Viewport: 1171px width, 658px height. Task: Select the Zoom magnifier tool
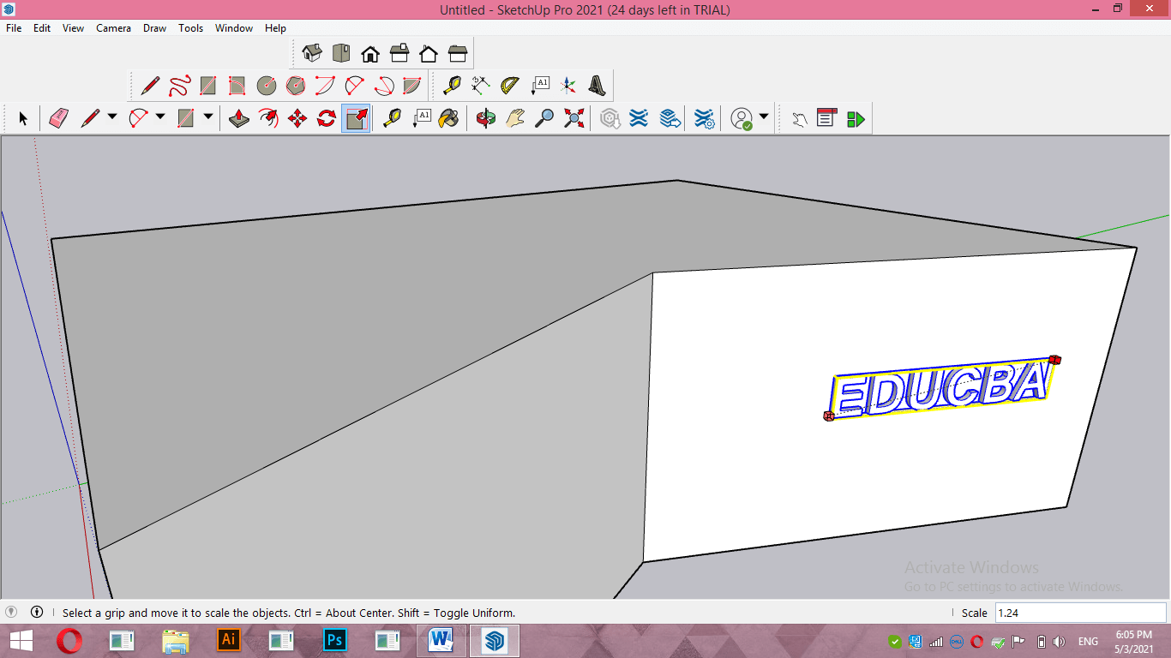pyautogui.click(x=544, y=118)
